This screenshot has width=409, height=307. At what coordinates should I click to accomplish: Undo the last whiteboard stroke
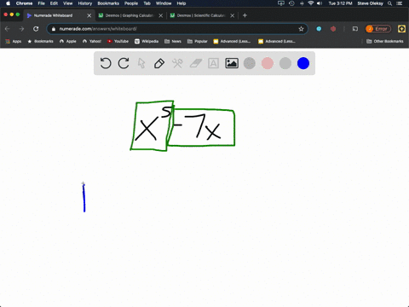tap(106, 63)
